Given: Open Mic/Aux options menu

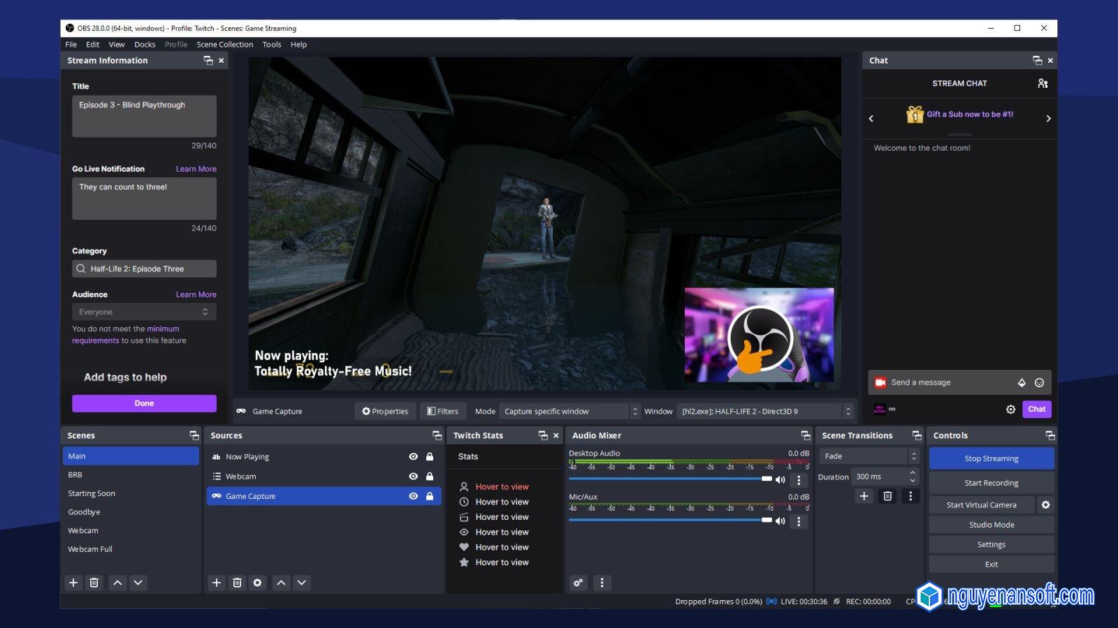Looking at the screenshot, I should pos(799,521).
